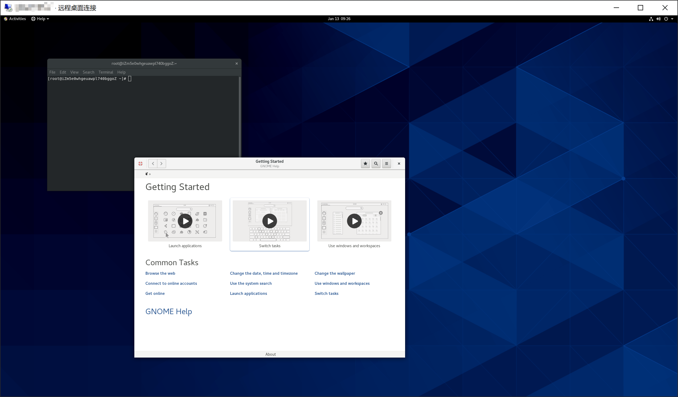
Task: Open Browse the web link
Action: 160,273
